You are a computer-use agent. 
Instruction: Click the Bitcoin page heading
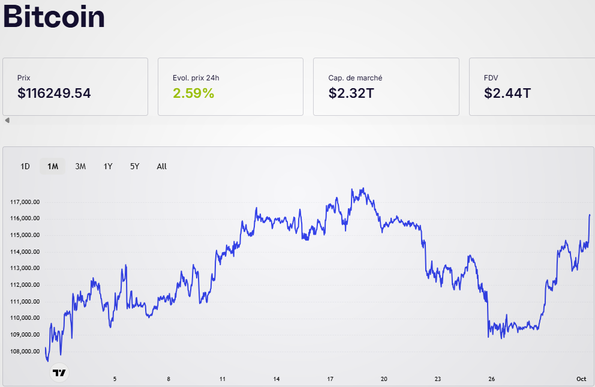tap(54, 17)
